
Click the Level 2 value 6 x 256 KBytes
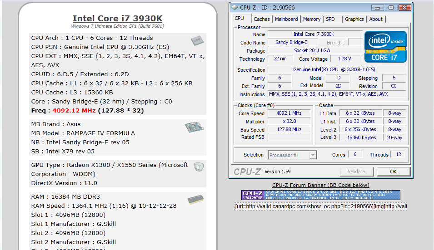360,129
